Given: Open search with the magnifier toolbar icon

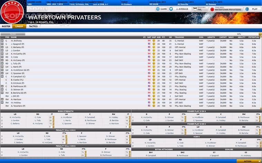Looking at the screenshot, I should click(x=45, y=9).
